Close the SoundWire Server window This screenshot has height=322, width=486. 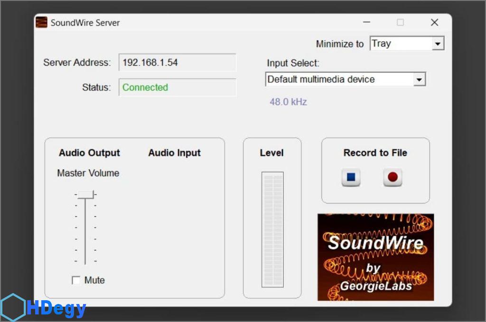click(x=434, y=23)
